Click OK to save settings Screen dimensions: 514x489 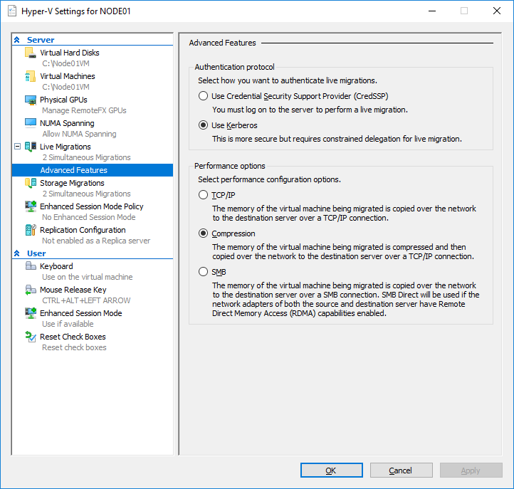[332, 470]
